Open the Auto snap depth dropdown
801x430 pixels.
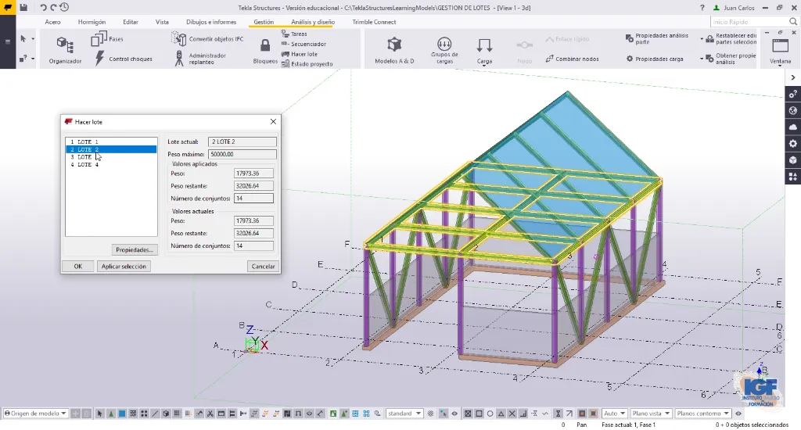click(615, 414)
